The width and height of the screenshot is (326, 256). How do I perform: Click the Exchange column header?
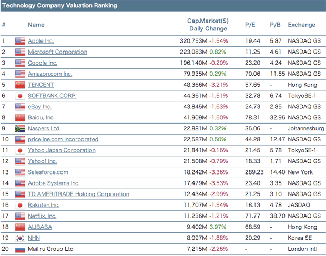pyautogui.click(x=301, y=25)
